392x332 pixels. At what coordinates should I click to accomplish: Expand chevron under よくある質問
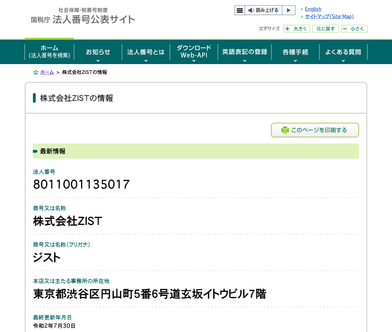pos(343,61)
